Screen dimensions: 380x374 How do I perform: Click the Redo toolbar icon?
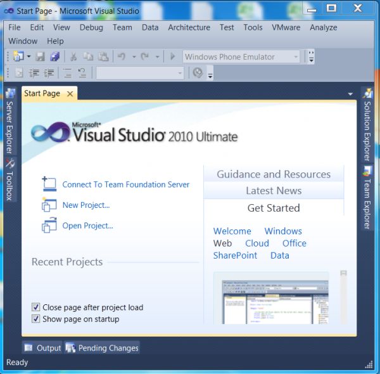(145, 57)
